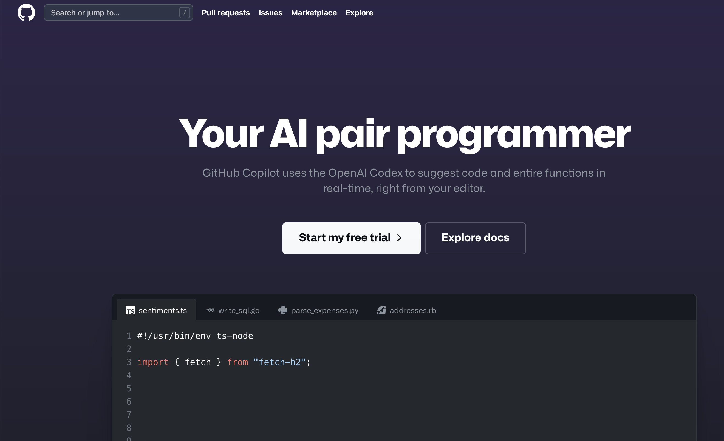
Task: Click Start my free trial button
Action: tap(351, 238)
